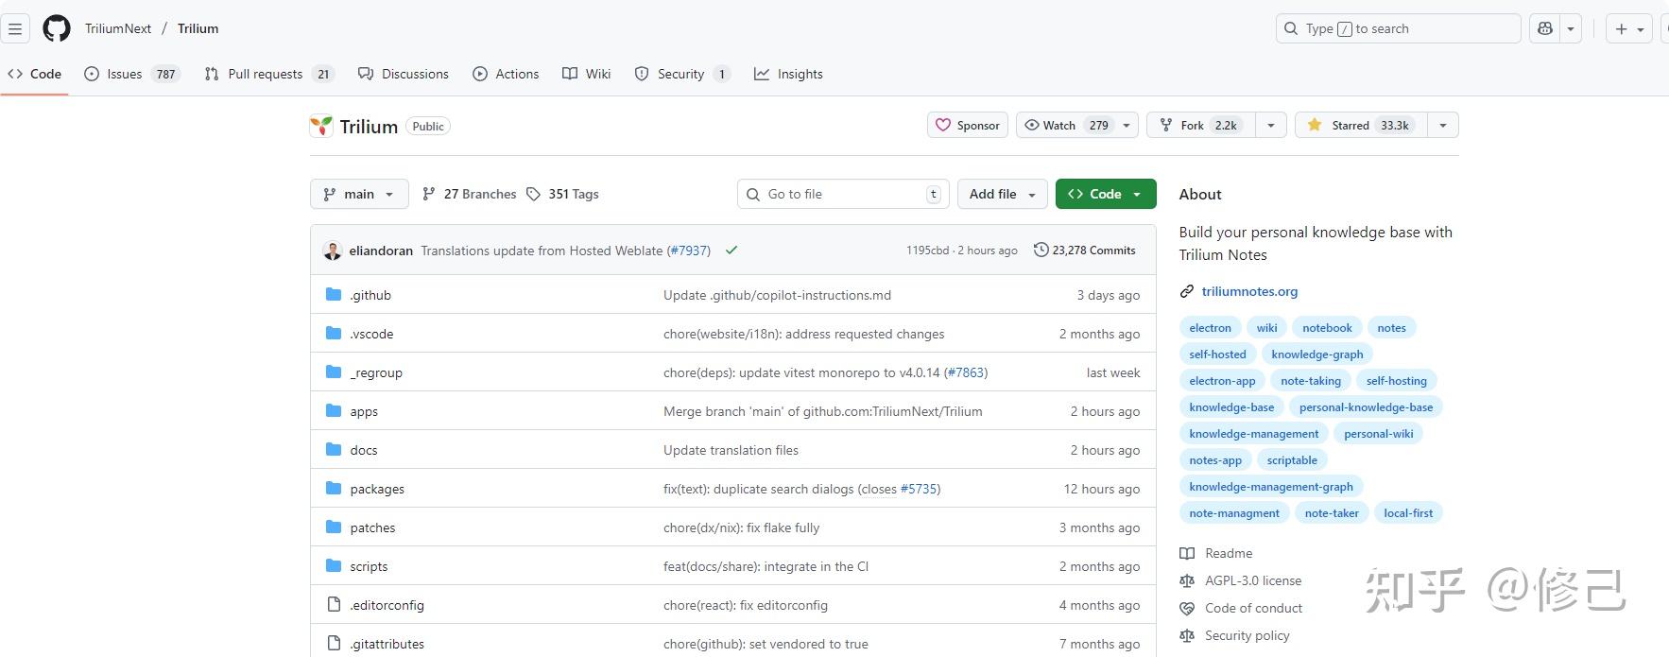Open the commit history clock icon

point(1041,250)
